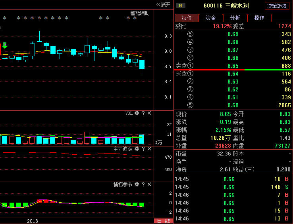Select the 报价 tab
293x224 pixels.
coord(187,18)
